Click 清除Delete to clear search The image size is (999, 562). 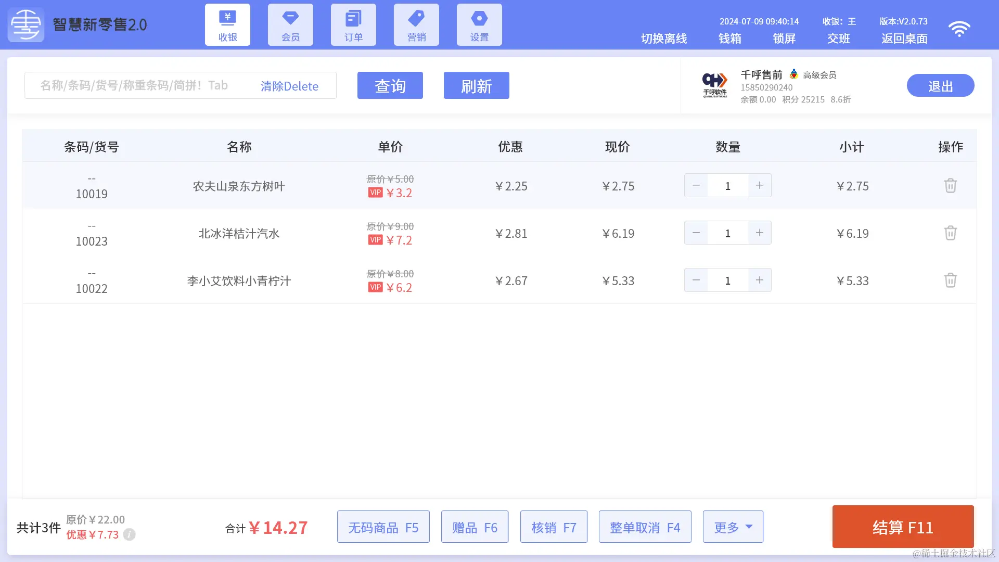289,86
